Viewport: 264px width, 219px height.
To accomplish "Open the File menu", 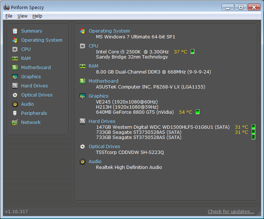I will pos(9,16).
